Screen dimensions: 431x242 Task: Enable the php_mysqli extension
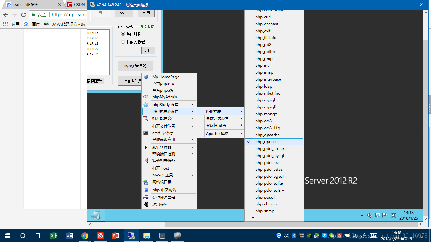pos(274,107)
